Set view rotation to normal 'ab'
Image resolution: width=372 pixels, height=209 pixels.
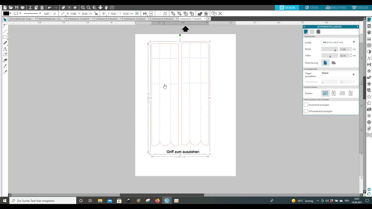coord(325,93)
